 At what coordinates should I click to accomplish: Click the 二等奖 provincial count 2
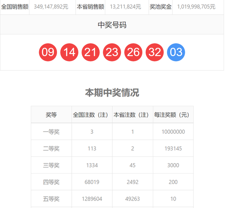click(132, 149)
